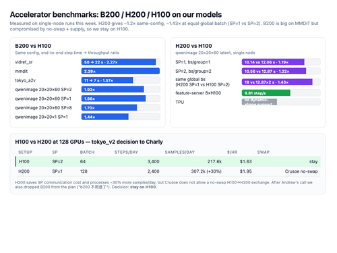The width and height of the screenshot is (337, 253).
Task: Click the qwenimage 20×20×1 SP=1 label
Action: pyautogui.click(x=41, y=117)
